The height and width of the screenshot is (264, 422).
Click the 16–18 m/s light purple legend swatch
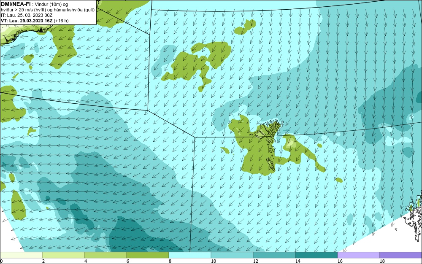pyautogui.click(x=358, y=255)
